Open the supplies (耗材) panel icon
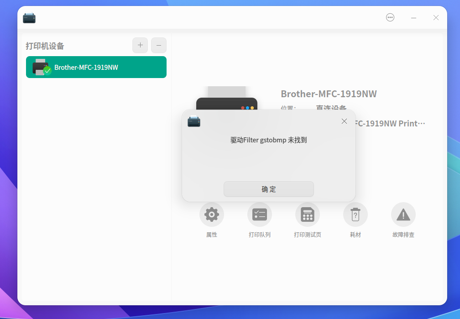The image size is (460, 319). (x=355, y=214)
